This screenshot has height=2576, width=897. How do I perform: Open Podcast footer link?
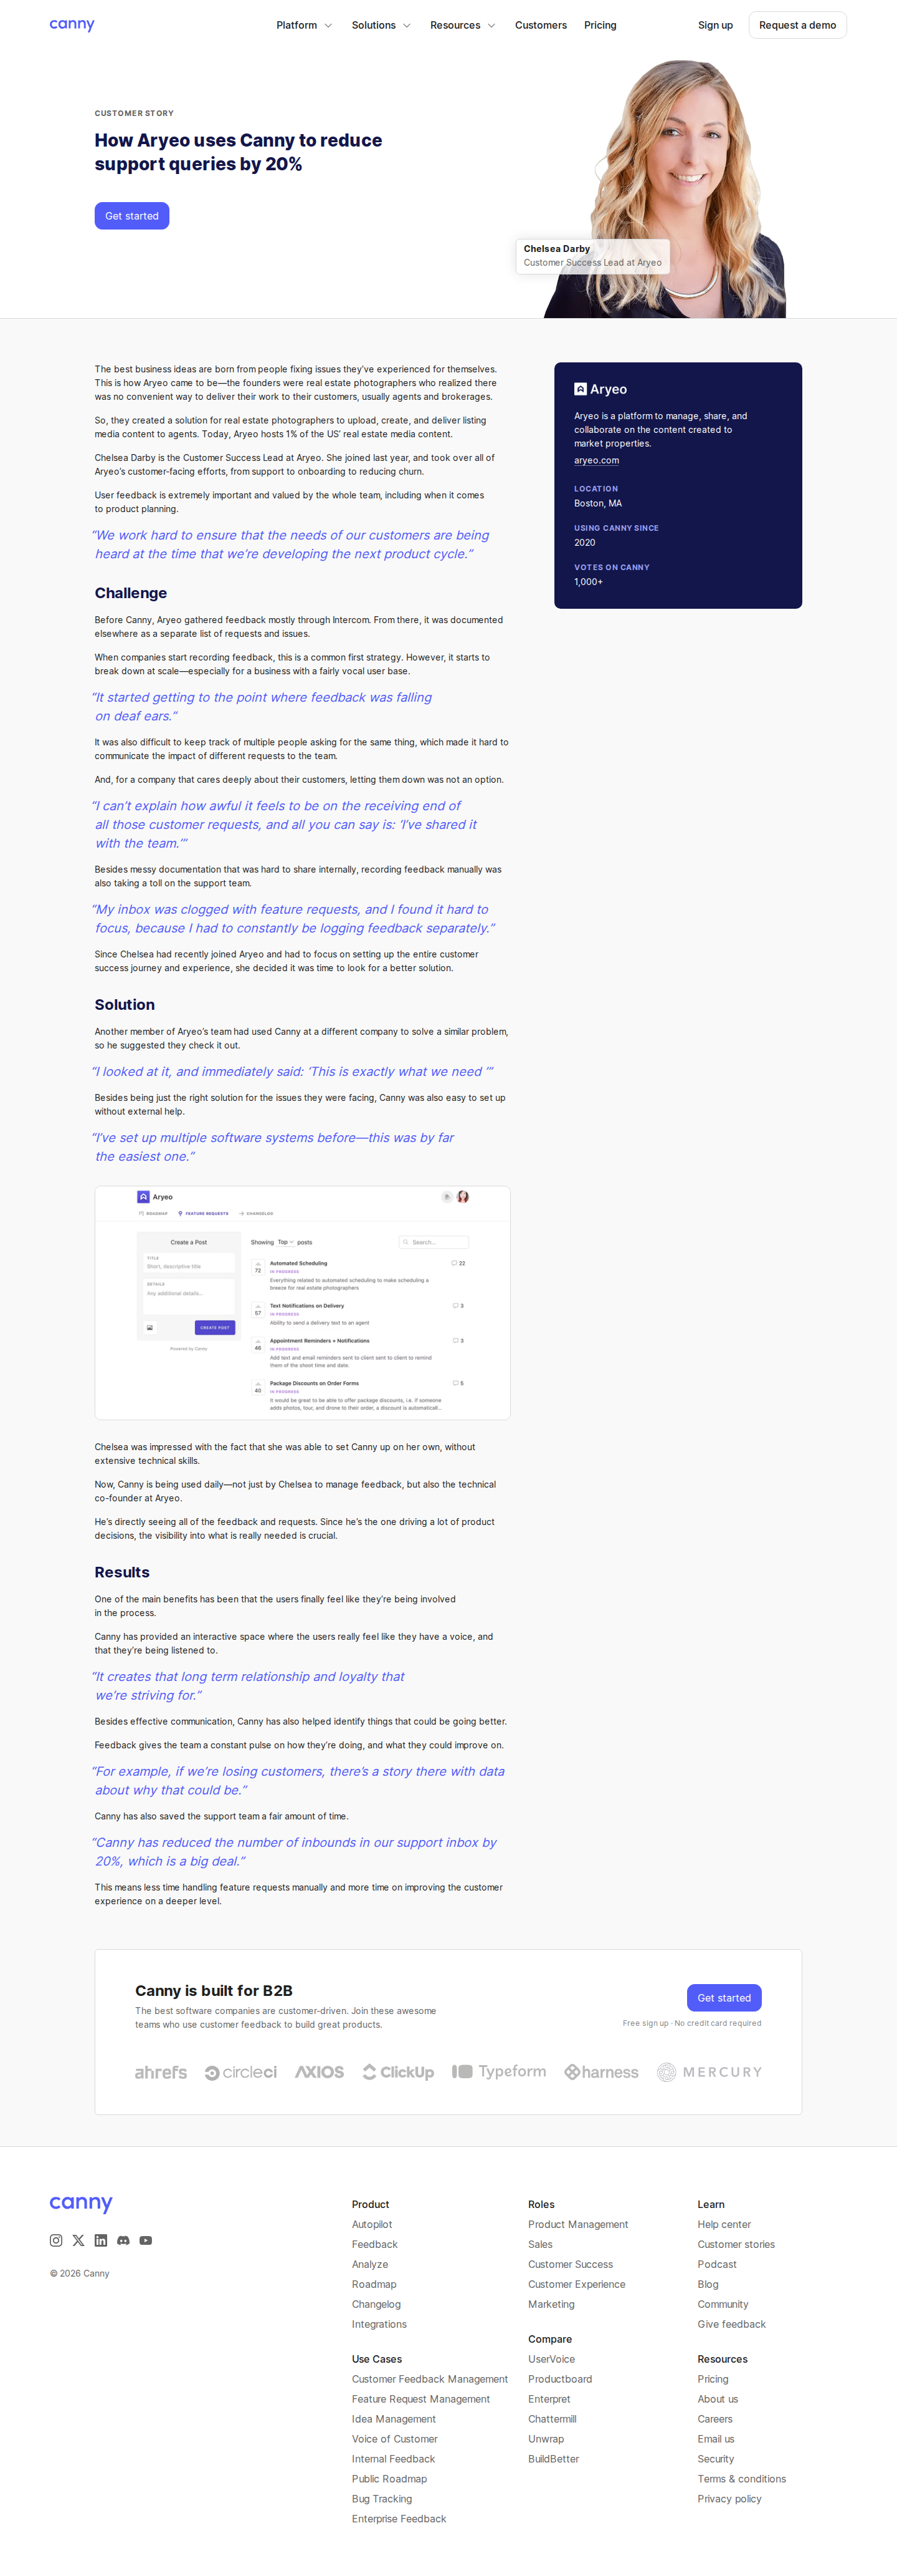(x=717, y=2264)
